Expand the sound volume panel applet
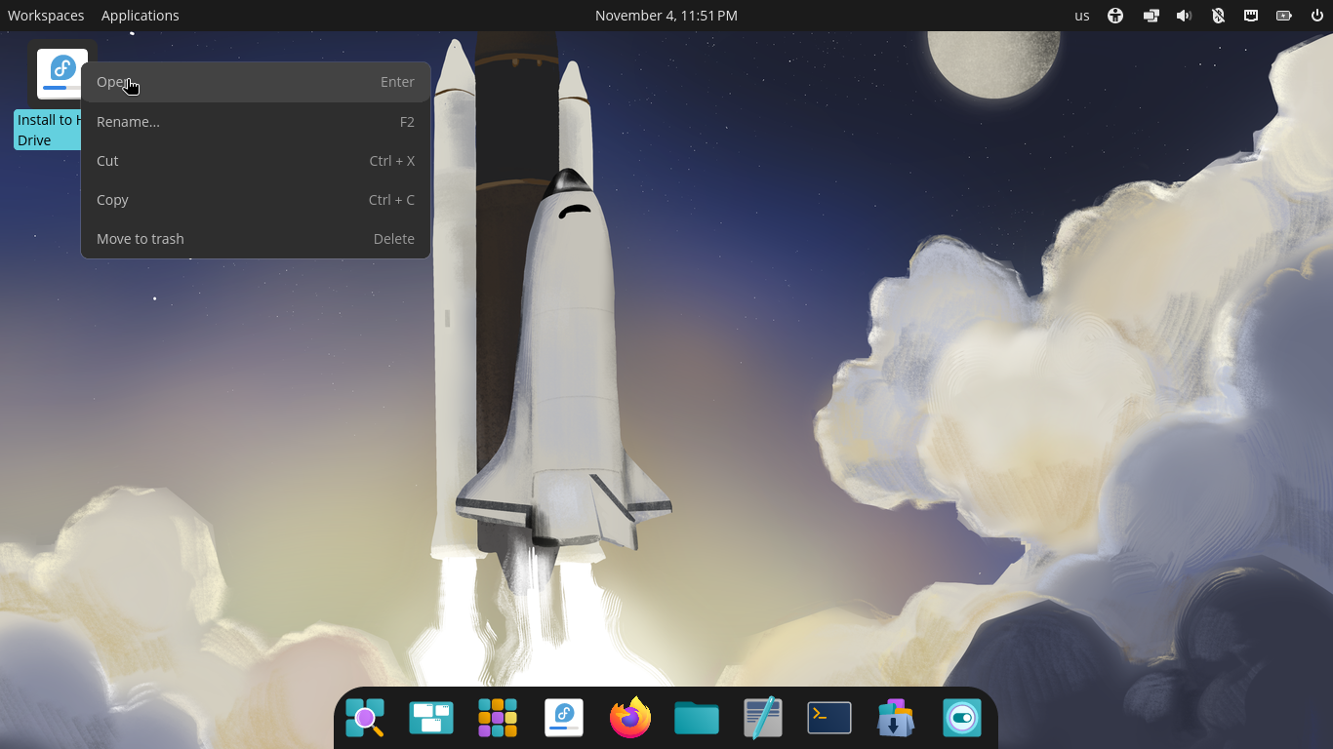 (x=1184, y=16)
